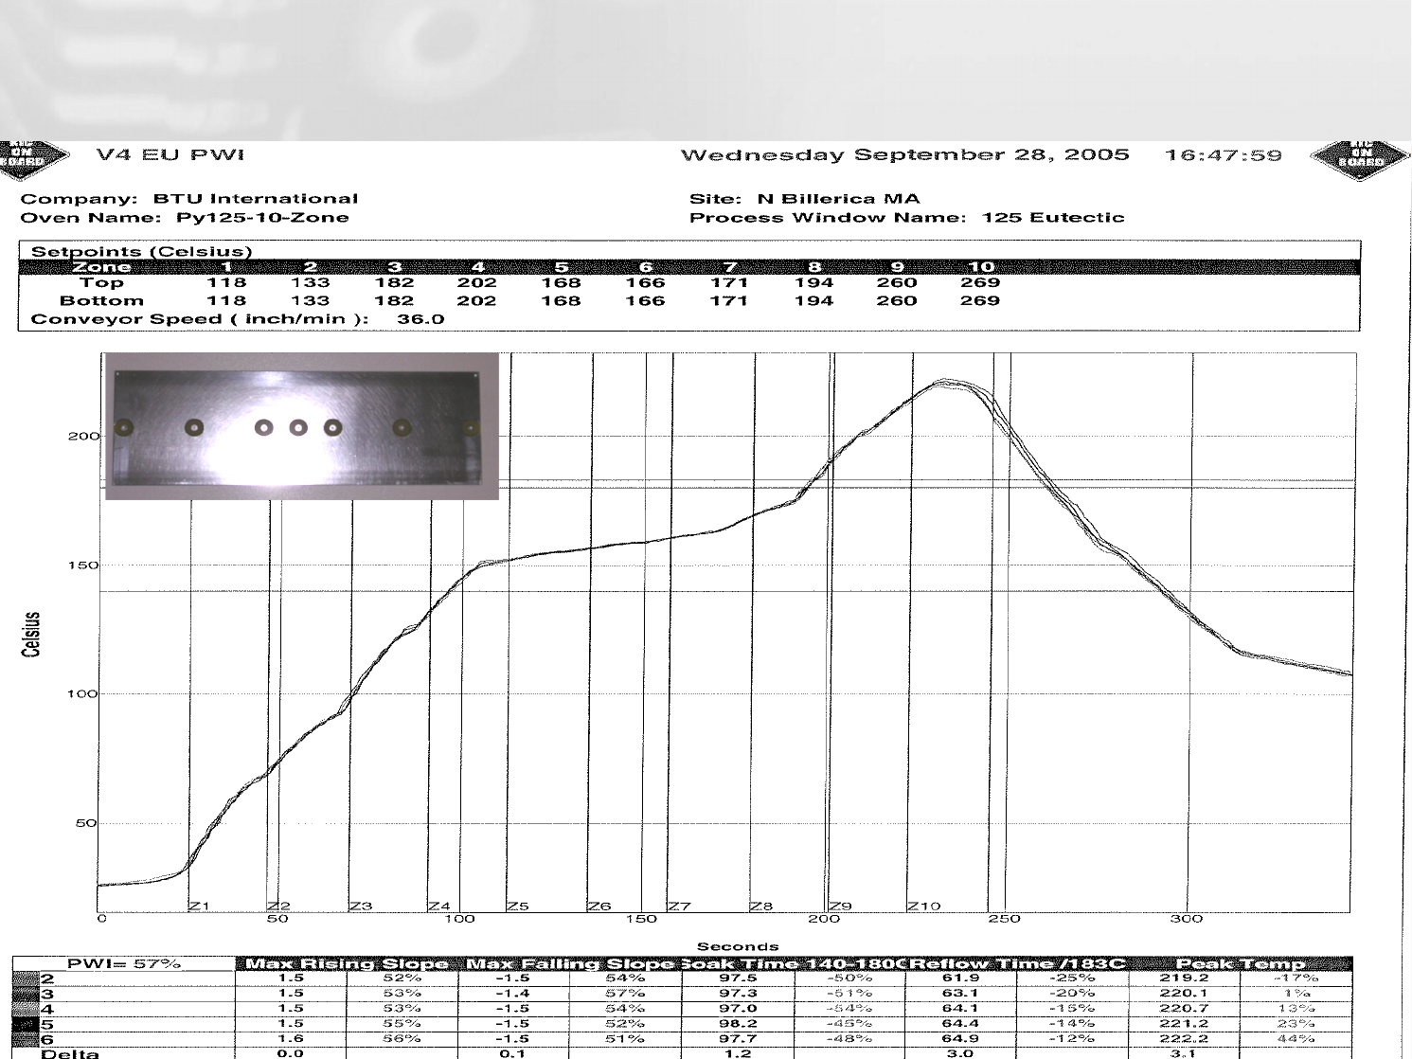Viewport: 1412px width, 1059px height.
Task: Click the 'PWI= 57%' summary cell
Action: [123, 963]
